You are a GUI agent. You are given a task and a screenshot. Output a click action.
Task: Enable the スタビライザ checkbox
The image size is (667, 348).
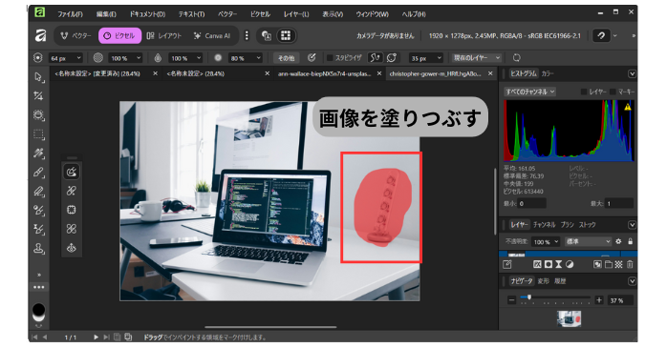point(330,58)
